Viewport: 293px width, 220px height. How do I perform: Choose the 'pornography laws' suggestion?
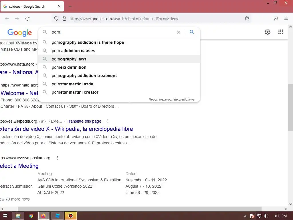[119, 59]
